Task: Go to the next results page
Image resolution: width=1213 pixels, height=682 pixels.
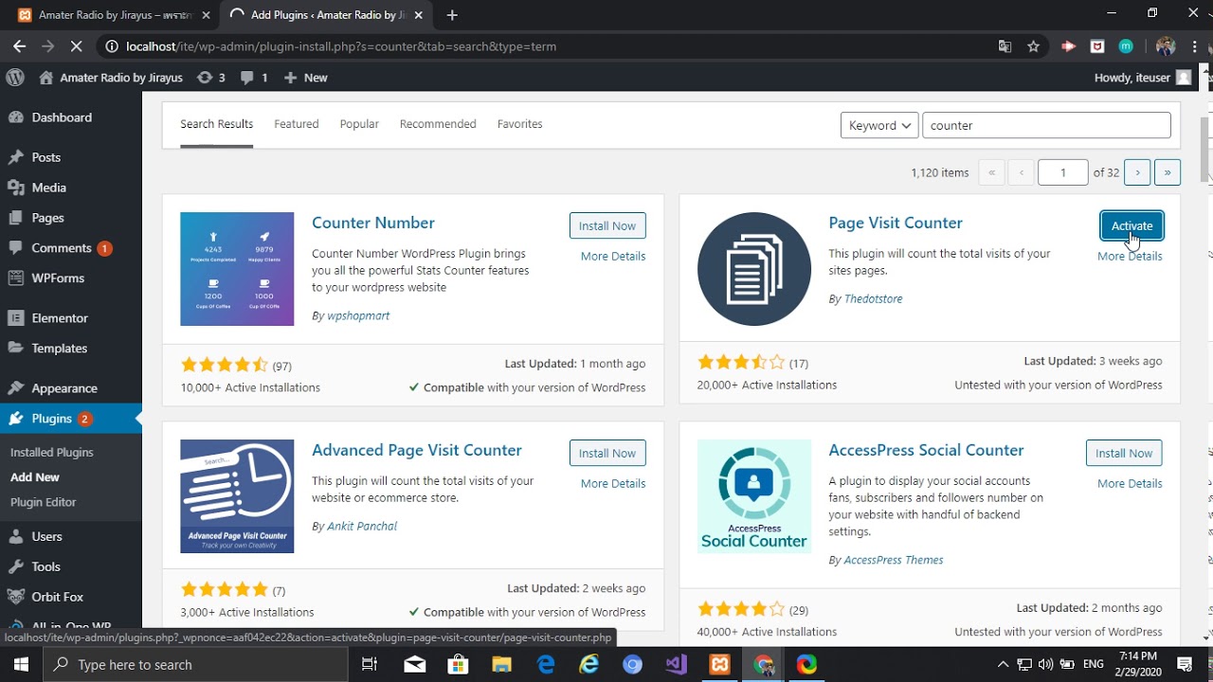Action: coord(1137,172)
